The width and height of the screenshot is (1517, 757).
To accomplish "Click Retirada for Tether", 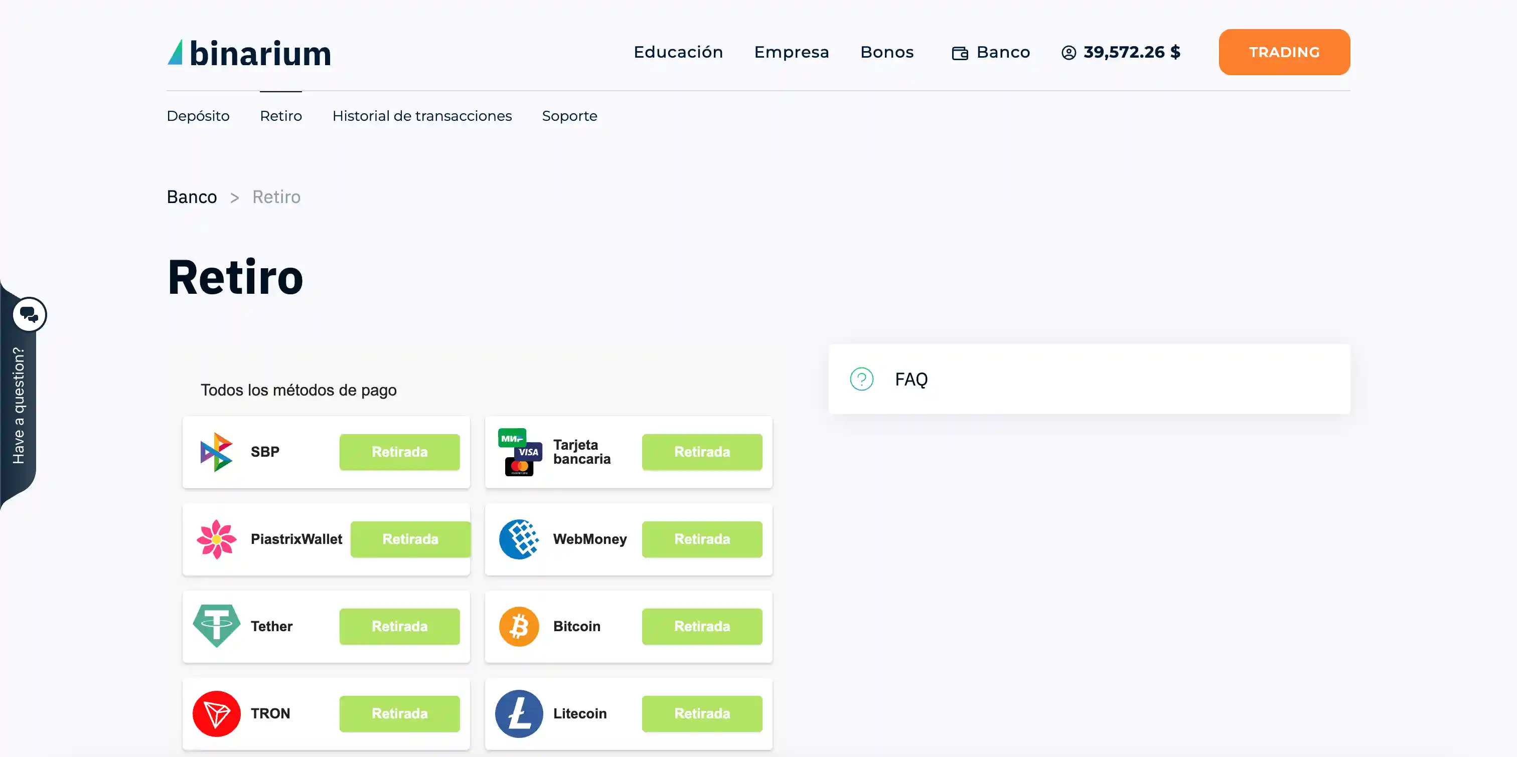I will (x=399, y=626).
